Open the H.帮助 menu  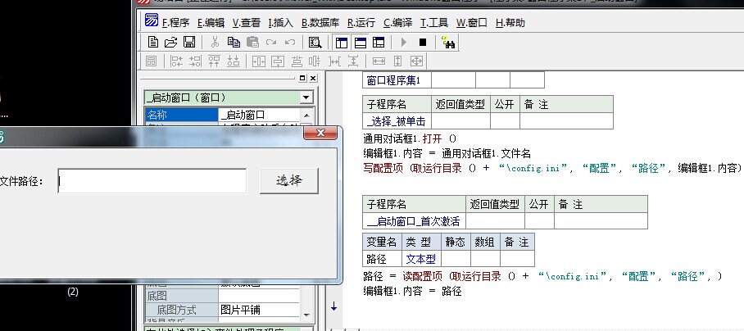(510, 22)
